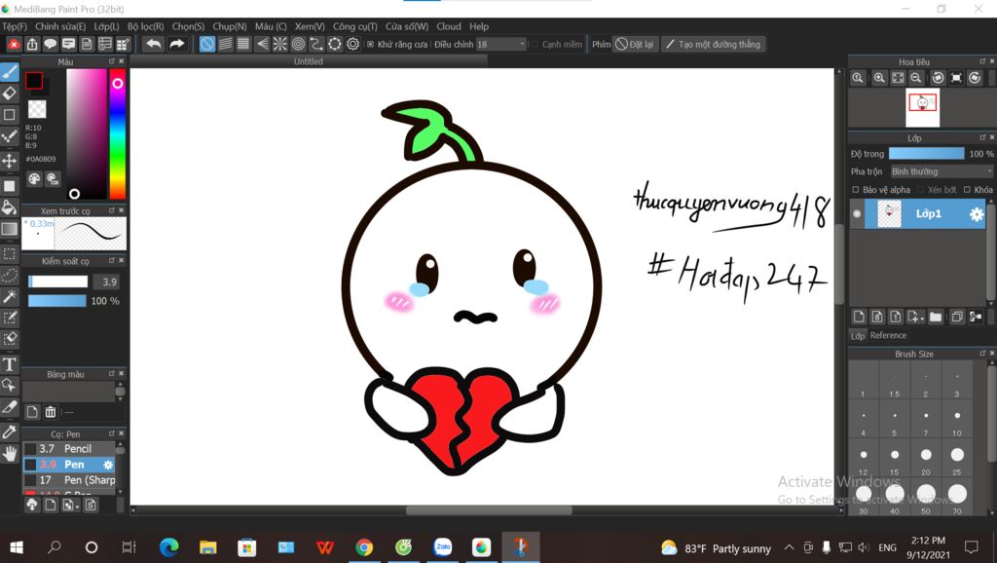Select the Eraser tool
Image resolution: width=997 pixels, height=563 pixels.
pos(10,94)
